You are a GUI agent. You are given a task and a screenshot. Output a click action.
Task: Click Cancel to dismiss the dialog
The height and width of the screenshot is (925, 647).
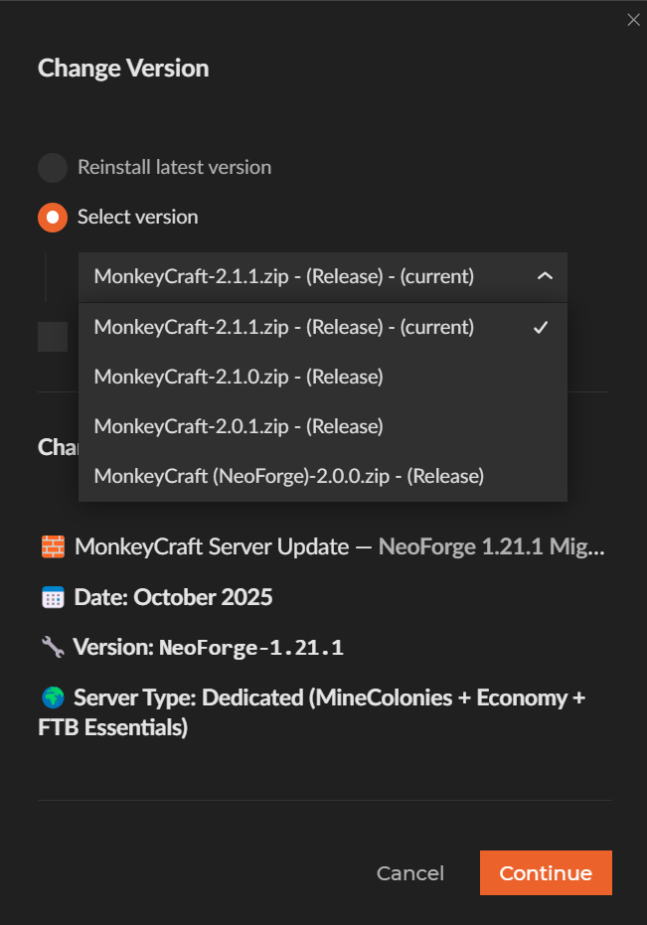[x=409, y=872]
